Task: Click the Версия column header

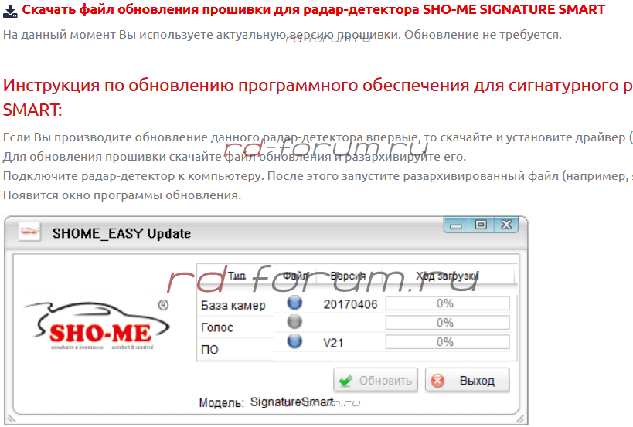Action: pyautogui.click(x=348, y=276)
